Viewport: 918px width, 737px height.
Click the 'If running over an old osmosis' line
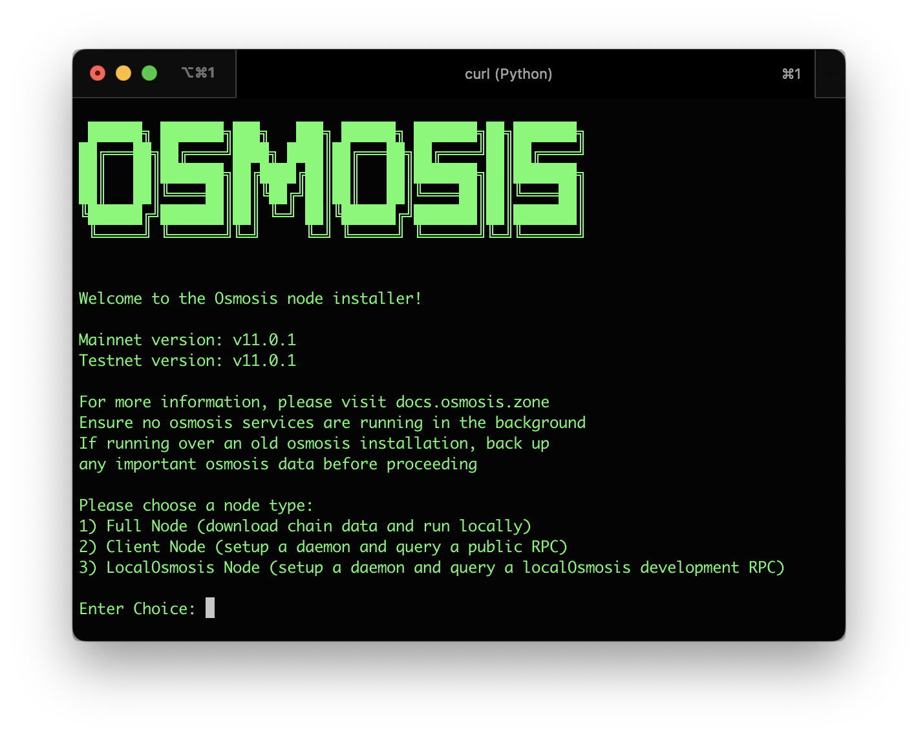coord(314,443)
